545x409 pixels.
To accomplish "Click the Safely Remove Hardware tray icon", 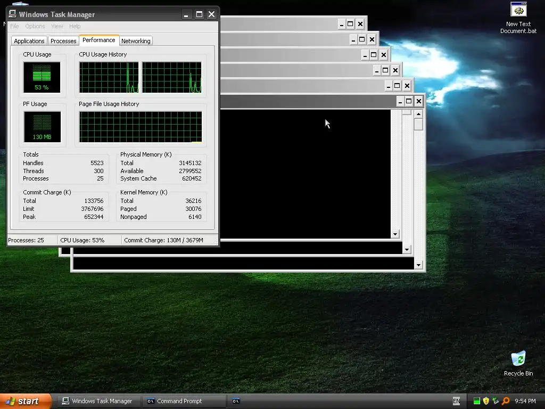I will click(x=496, y=401).
